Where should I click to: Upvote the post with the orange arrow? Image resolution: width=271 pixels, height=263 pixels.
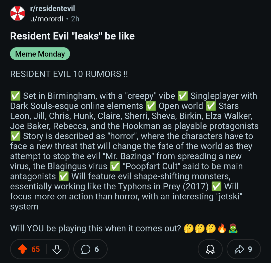coord(23,249)
